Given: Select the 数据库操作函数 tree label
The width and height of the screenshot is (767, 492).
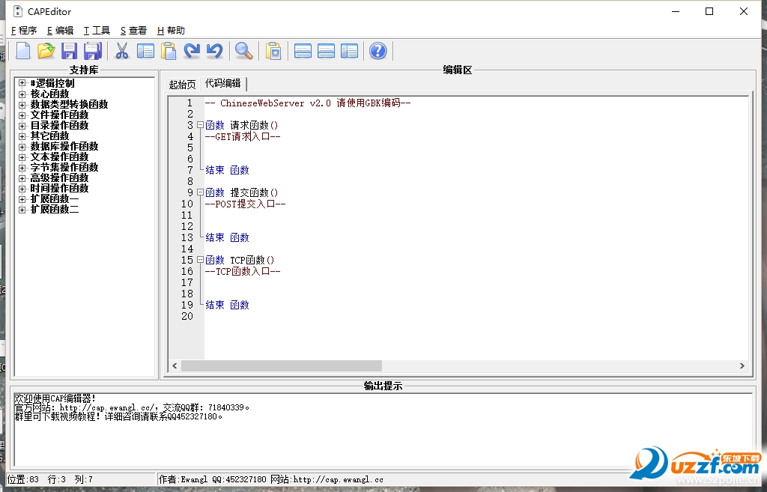Looking at the screenshot, I should [64, 146].
